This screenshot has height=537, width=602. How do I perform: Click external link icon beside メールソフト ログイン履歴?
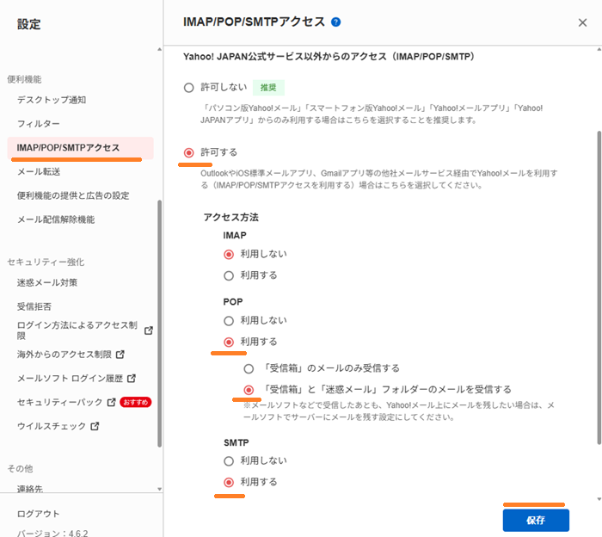[132, 378]
